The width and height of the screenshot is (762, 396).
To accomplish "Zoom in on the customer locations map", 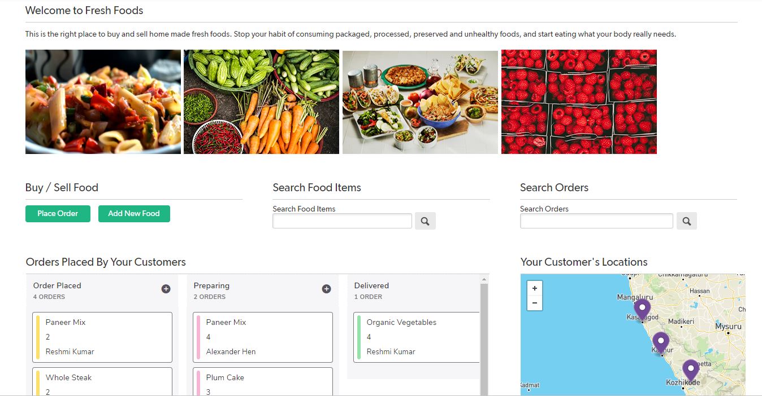I will tap(534, 288).
